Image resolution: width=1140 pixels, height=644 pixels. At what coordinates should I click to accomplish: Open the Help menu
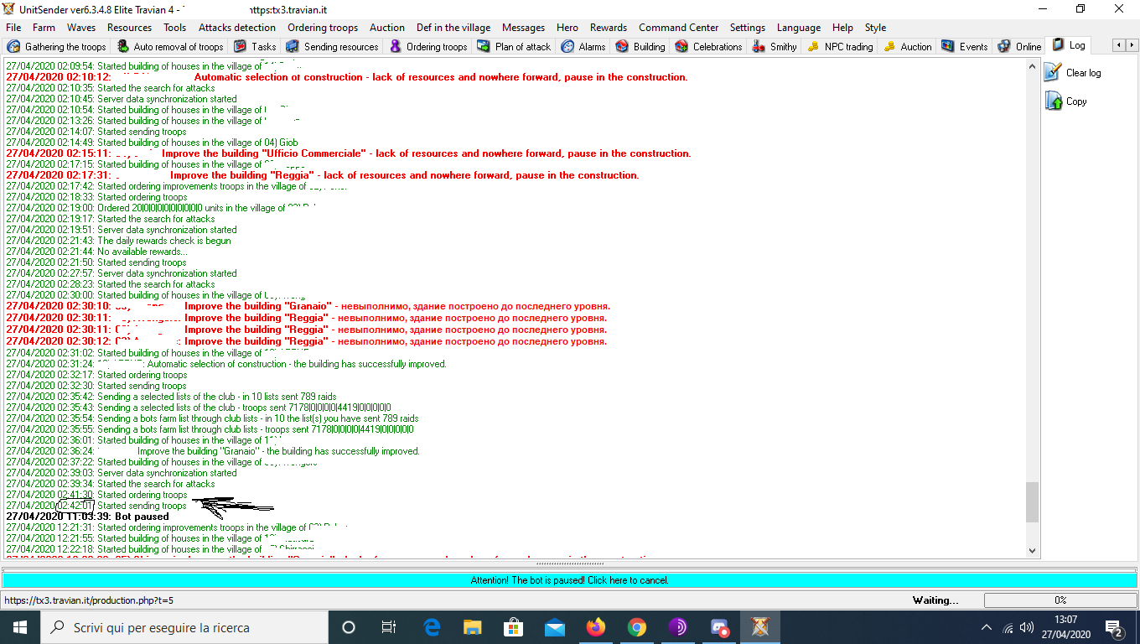pos(842,28)
